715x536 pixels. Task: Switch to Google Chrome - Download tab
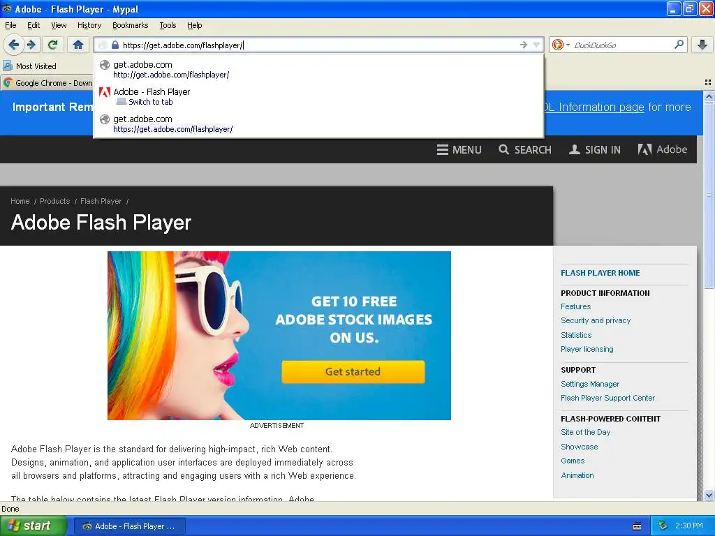click(47, 82)
